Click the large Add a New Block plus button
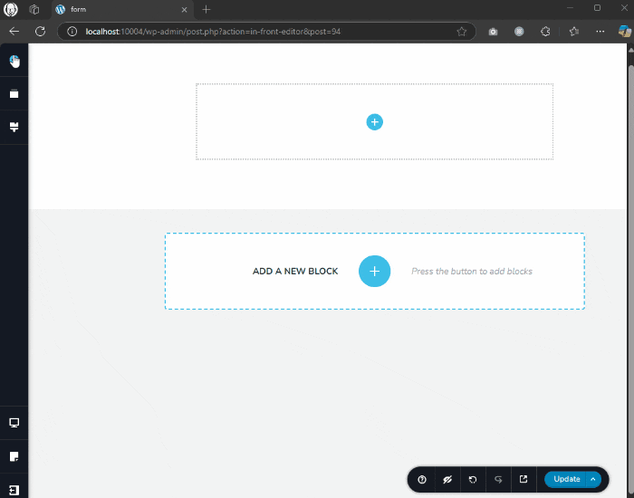This screenshot has width=634, height=498. point(374,272)
